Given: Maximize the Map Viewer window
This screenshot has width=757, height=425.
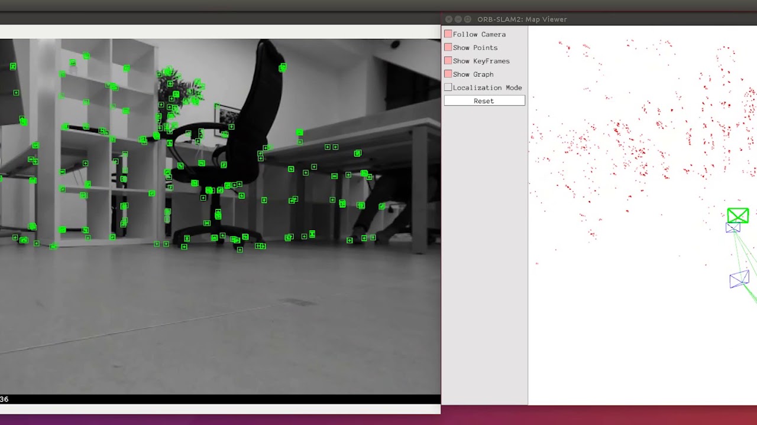Looking at the screenshot, I should click(468, 19).
